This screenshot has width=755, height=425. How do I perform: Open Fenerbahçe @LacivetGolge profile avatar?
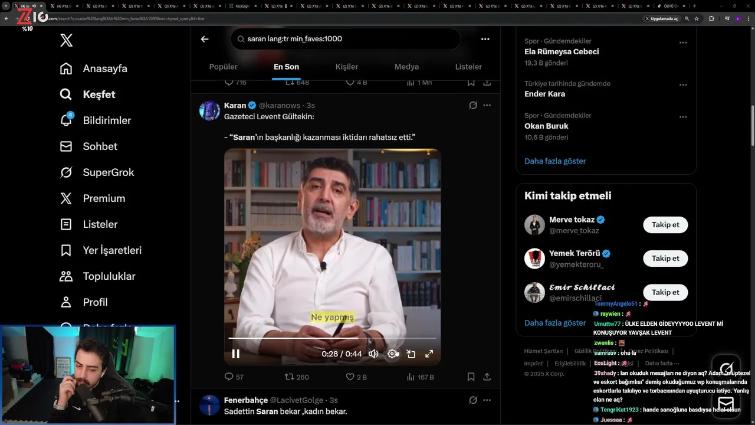click(x=209, y=406)
